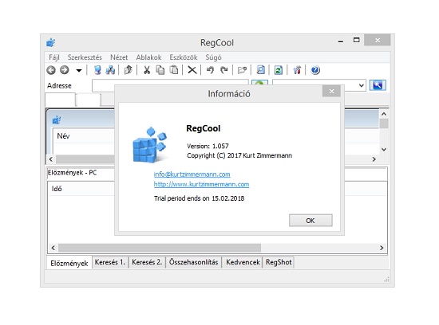Viewport: 439px width, 325px height.
Task: Click the RegCool icon above Név column
Action: [x=57, y=120]
